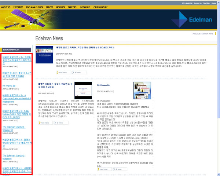Click all news under the Omnibus survey article
This screenshot has width=220, height=176.
(61, 123)
